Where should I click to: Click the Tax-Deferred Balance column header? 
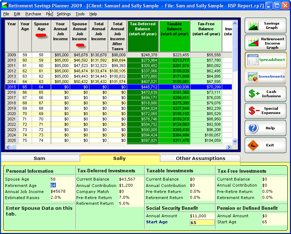point(143,36)
